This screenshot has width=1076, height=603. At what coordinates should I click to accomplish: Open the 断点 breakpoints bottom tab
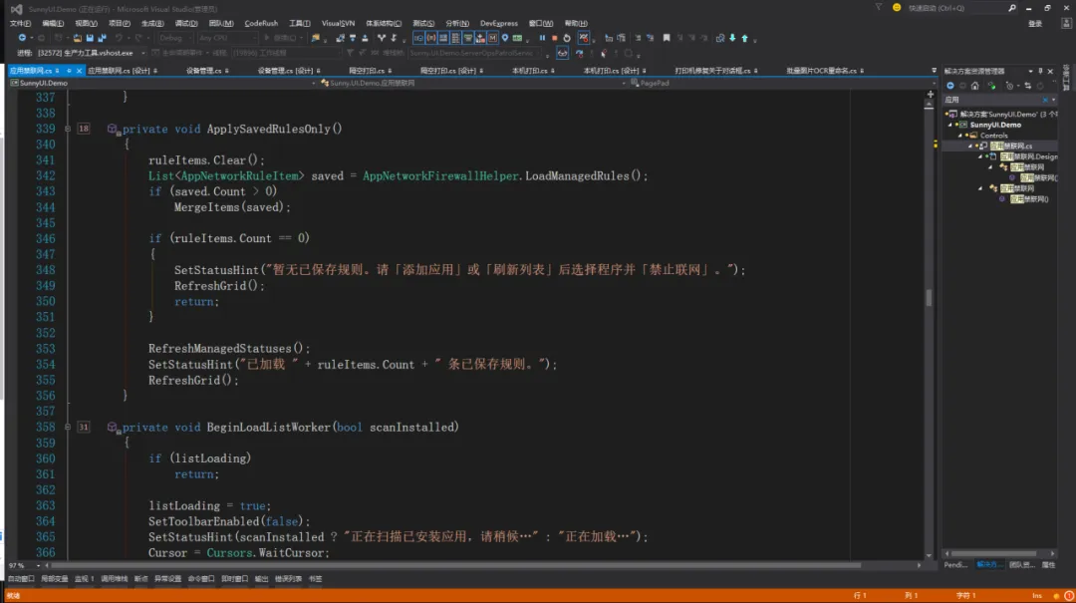pyautogui.click(x=140, y=579)
